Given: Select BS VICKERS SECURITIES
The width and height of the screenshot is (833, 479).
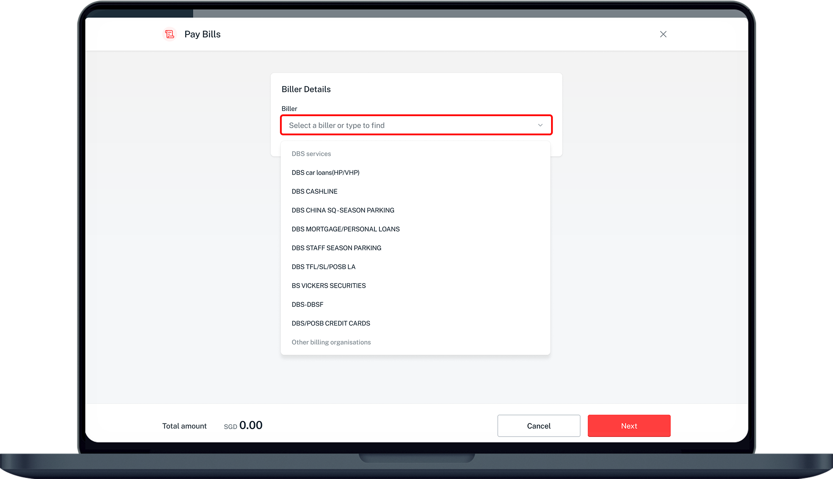Looking at the screenshot, I should (x=329, y=286).
